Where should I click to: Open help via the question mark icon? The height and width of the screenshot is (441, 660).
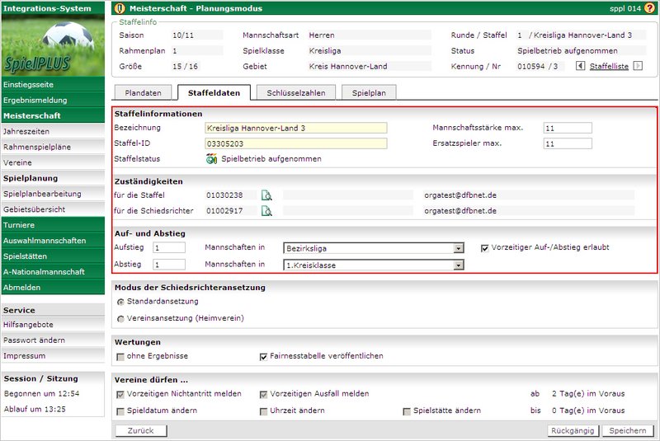649,8
